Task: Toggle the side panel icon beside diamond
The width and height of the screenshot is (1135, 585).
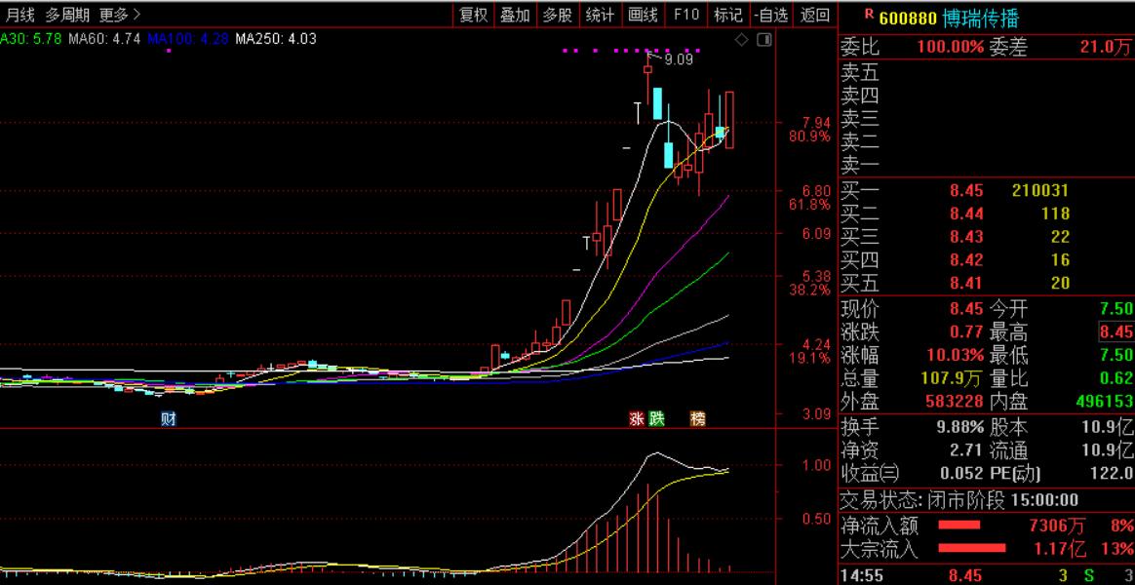Action: (763, 40)
